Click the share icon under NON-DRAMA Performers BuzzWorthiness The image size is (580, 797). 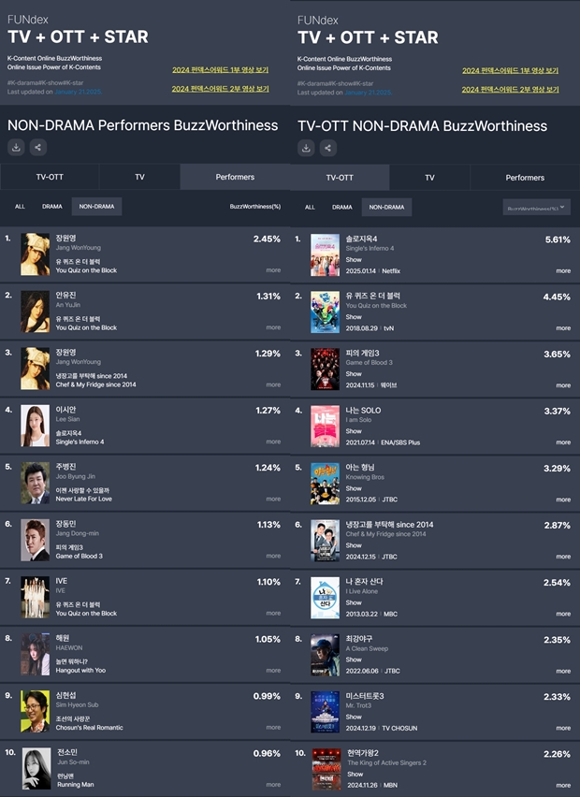(x=38, y=148)
